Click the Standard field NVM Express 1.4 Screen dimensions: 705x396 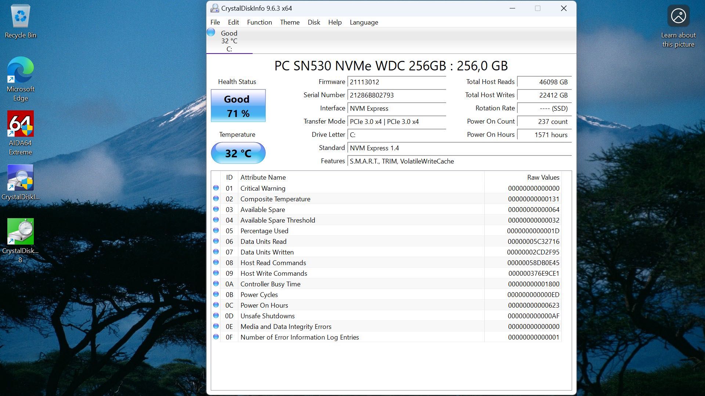(459, 148)
